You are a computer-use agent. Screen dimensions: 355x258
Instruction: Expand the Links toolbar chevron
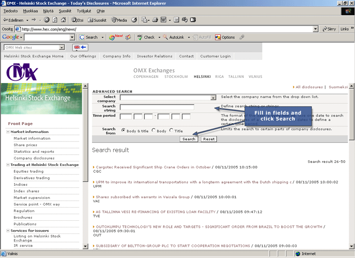coord(352,28)
